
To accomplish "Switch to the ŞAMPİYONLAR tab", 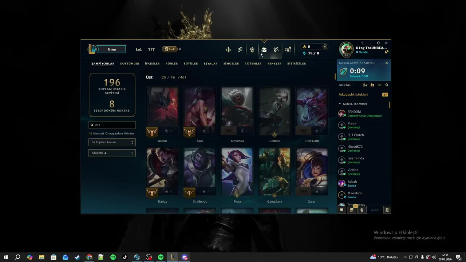I will pos(103,64).
